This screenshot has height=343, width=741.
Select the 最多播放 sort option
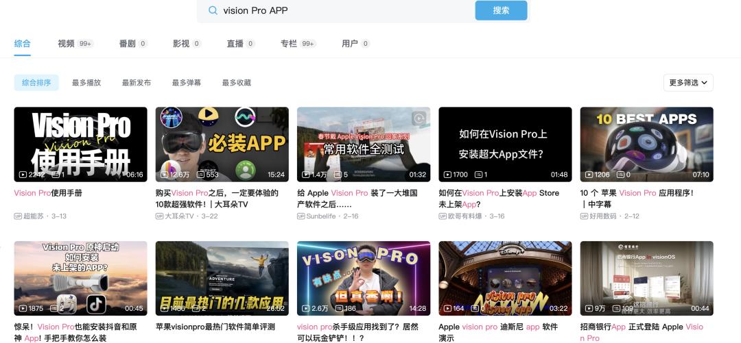pyautogui.click(x=86, y=83)
